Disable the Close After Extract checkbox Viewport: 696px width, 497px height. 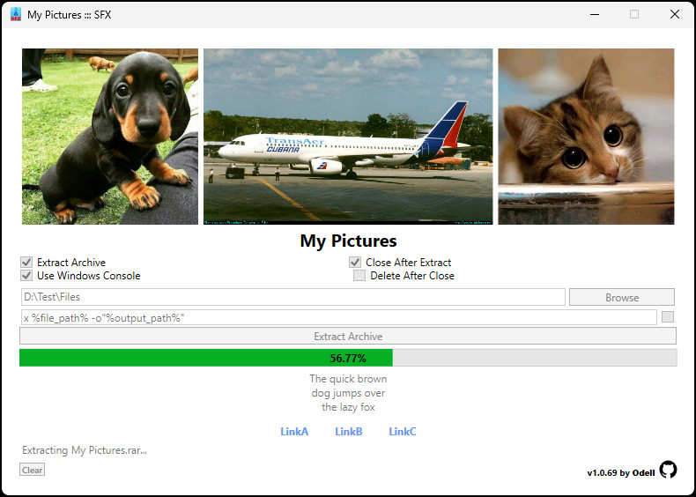tap(355, 262)
